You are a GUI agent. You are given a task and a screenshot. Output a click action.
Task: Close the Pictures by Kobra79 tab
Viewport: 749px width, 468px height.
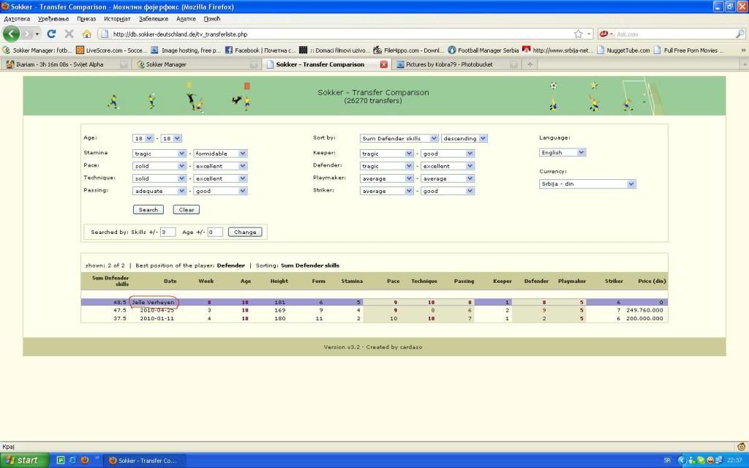(x=513, y=64)
